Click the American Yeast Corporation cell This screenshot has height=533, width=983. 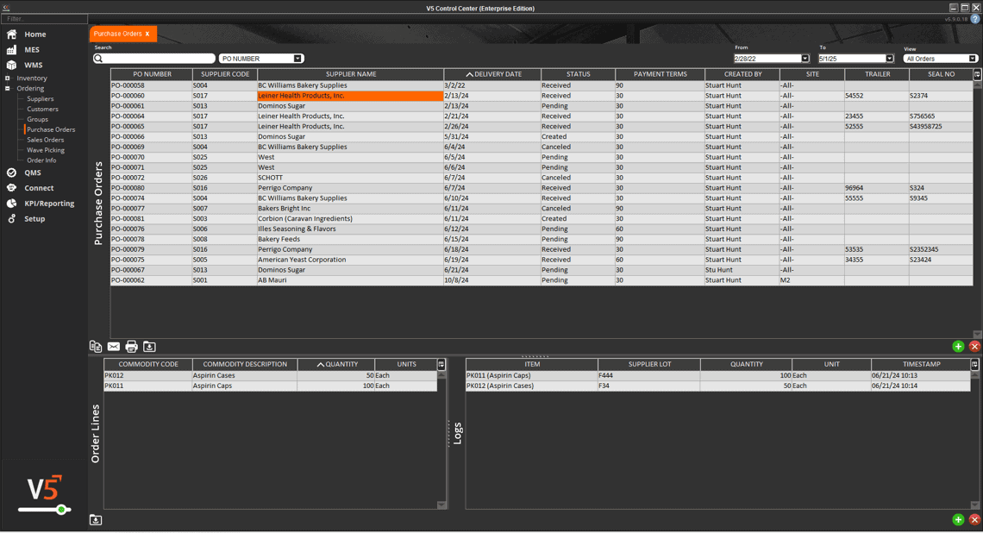[x=350, y=260]
